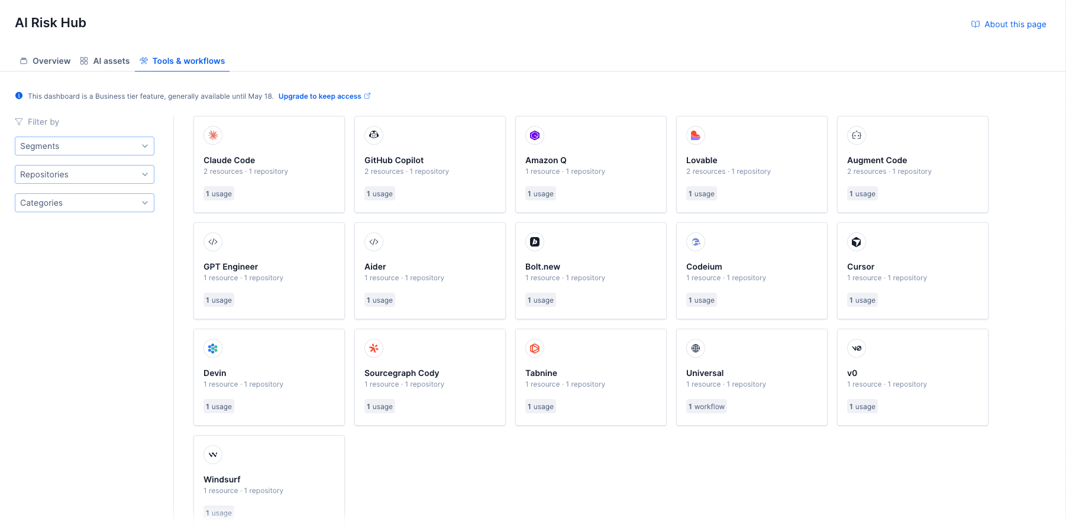Open the Categories filter dropdown
The height and width of the screenshot is (525, 1066).
tap(85, 203)
